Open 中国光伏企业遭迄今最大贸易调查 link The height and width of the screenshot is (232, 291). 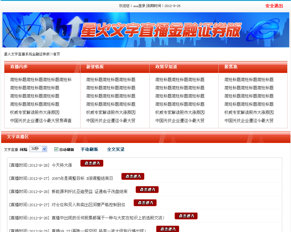41,121
